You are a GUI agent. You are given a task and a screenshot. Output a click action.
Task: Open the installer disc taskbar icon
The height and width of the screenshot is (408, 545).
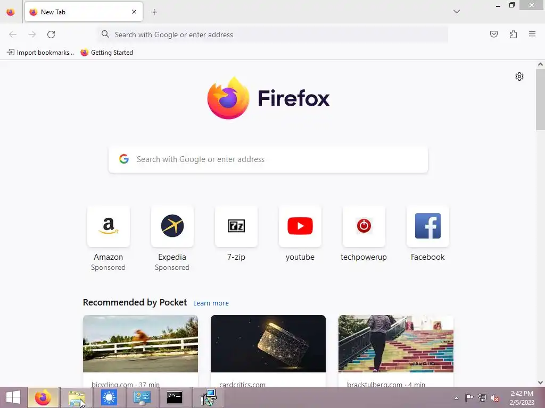coord(208,397)
